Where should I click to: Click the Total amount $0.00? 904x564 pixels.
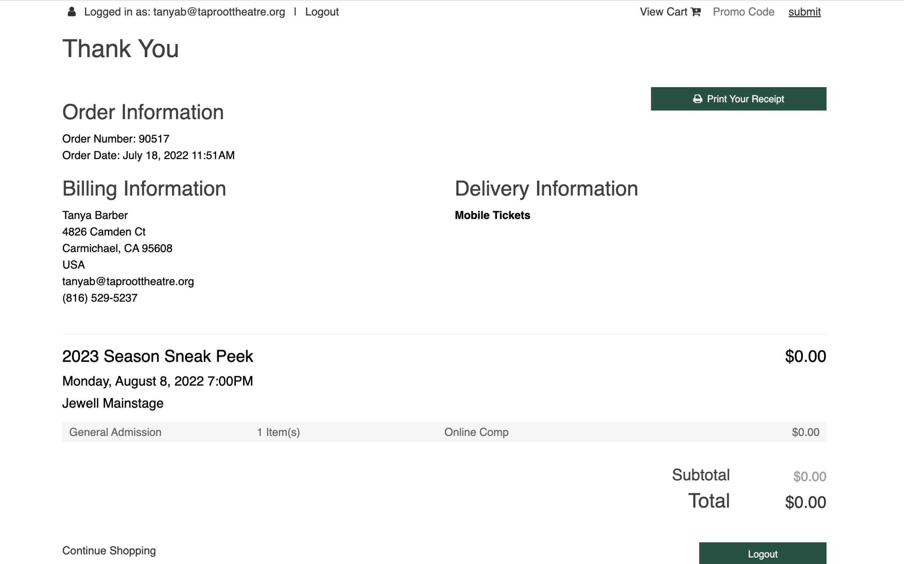pos(805,502)
